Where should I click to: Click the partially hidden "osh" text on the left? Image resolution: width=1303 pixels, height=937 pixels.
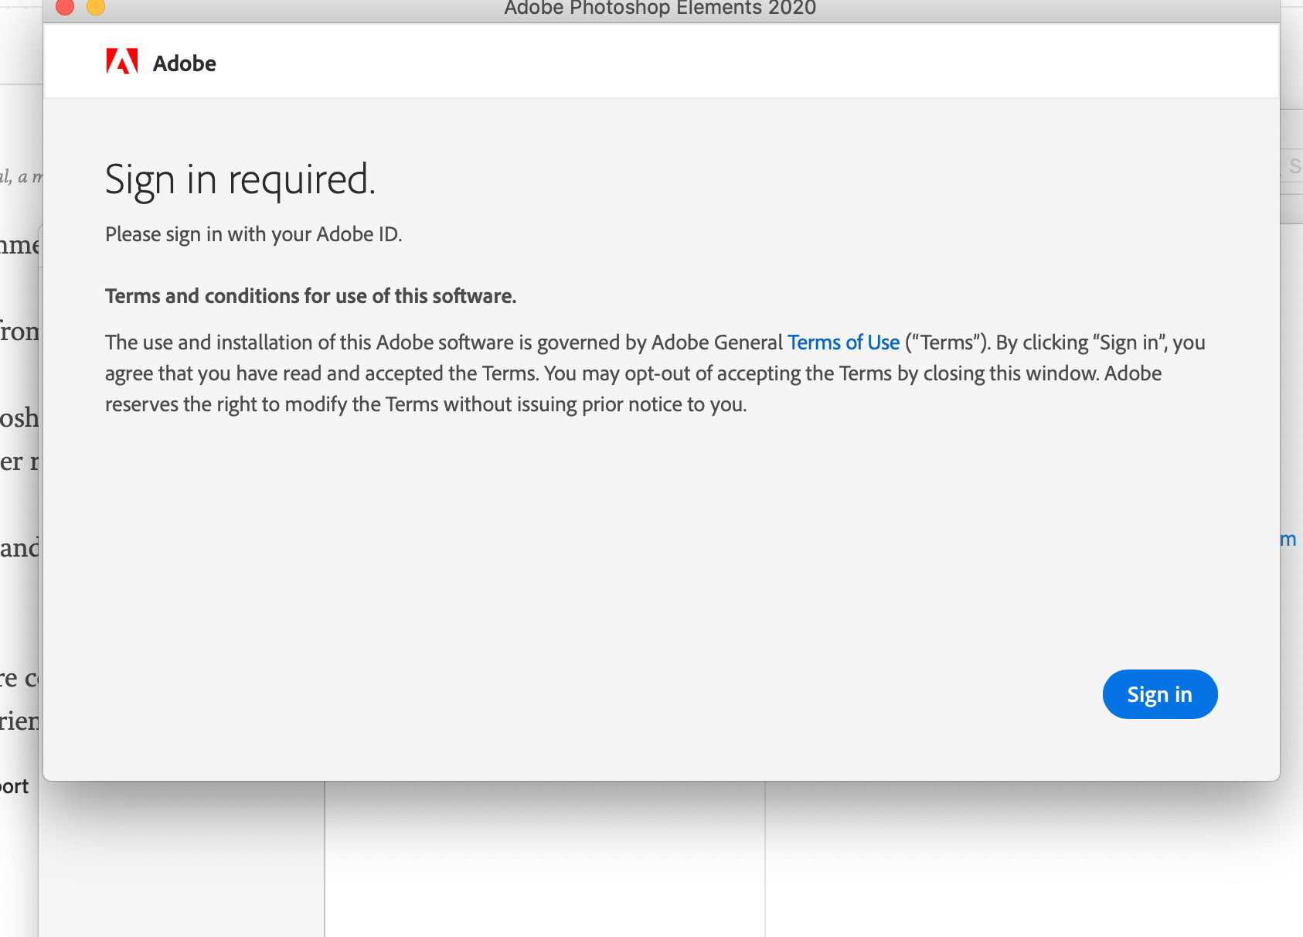(19, 417)
